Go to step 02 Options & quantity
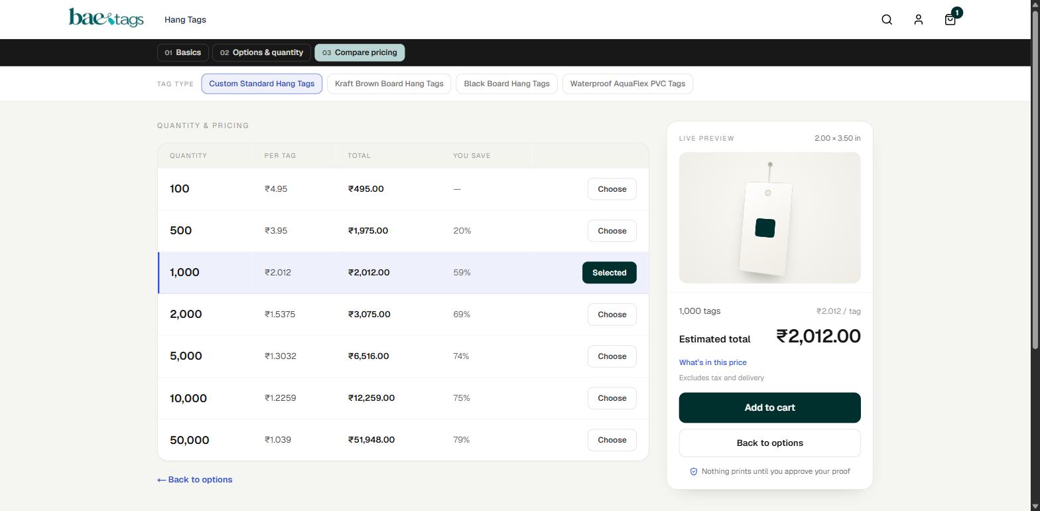The width and height of the screenshot is (1040, 511). pos(261,52)
